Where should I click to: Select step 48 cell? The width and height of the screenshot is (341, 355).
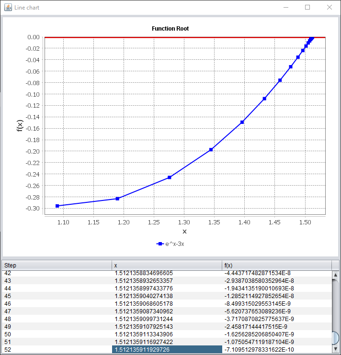(57, 319)
